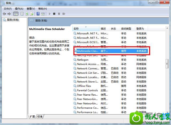The image size is (171, 125).
Task: Select the Performance Lo... service
Action: click(x=87, y=112)
